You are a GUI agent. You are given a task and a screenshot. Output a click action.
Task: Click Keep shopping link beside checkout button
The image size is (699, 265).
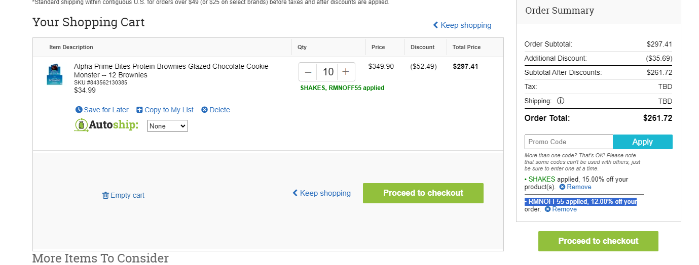(x=321, y=193)
